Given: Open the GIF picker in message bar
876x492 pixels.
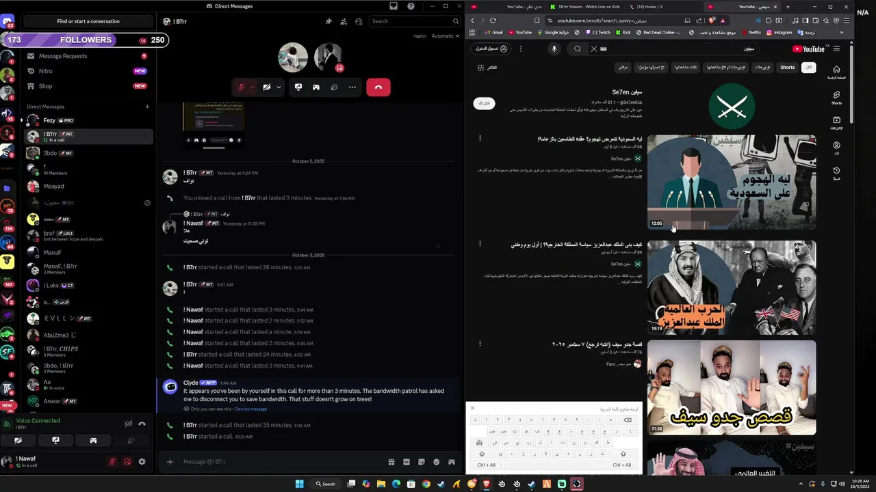Looking at the screenshot, I should (407, 462).
